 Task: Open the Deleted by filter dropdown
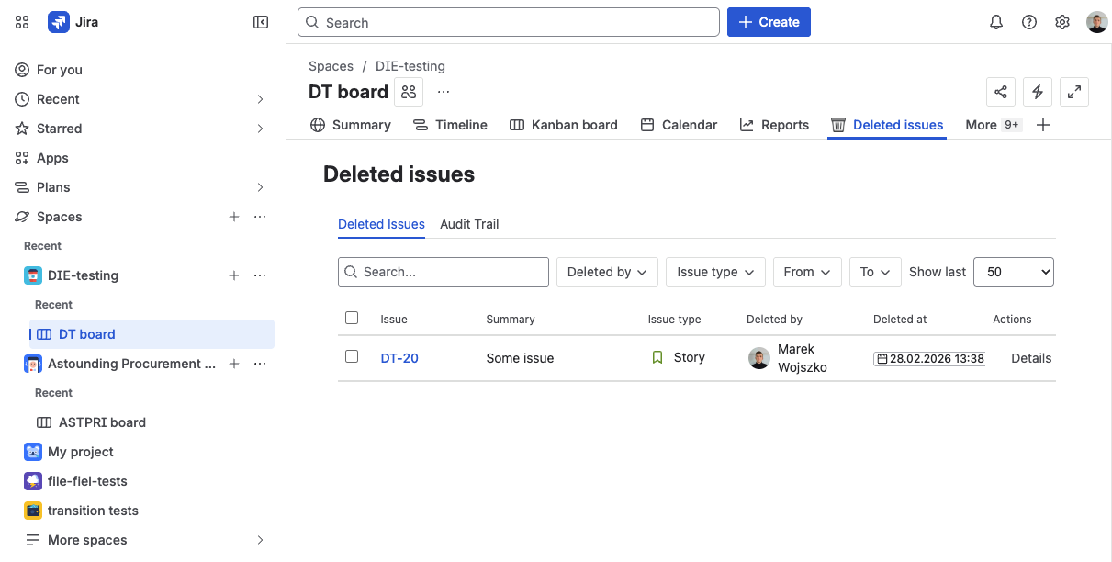[x=607, y=272]
